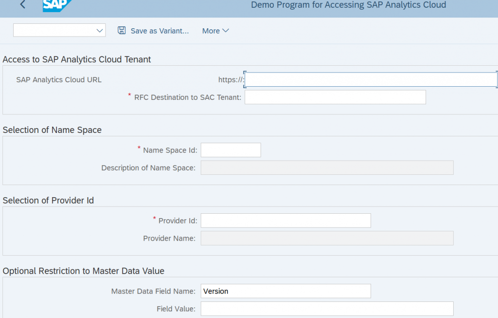Screen dimensions: 498x318
Task: Click the red asterisk beside Name Space Id
Action: (140, 148)
